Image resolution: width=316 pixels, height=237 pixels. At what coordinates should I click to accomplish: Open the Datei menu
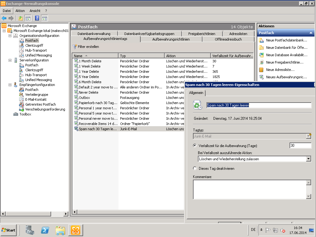[x=7, y=11]
